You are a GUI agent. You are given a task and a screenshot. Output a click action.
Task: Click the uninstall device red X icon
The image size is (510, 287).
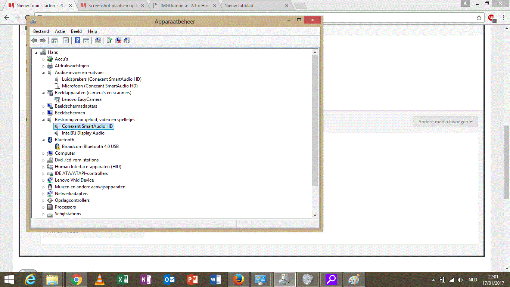tap(118, 40)
